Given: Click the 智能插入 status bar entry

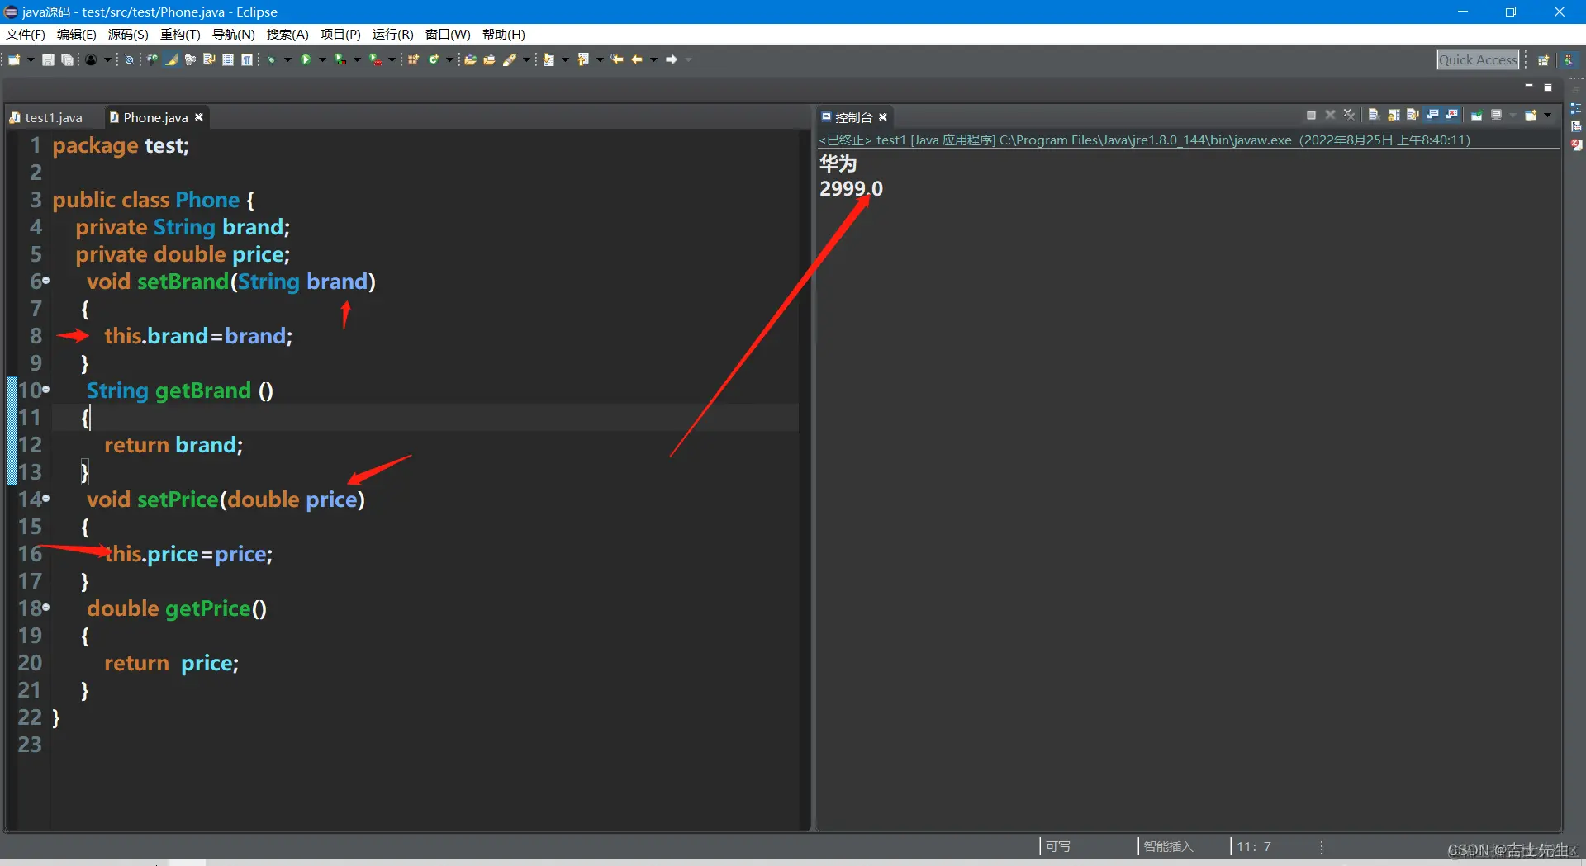Looking at the screenshot, I should pos(1168,846).
